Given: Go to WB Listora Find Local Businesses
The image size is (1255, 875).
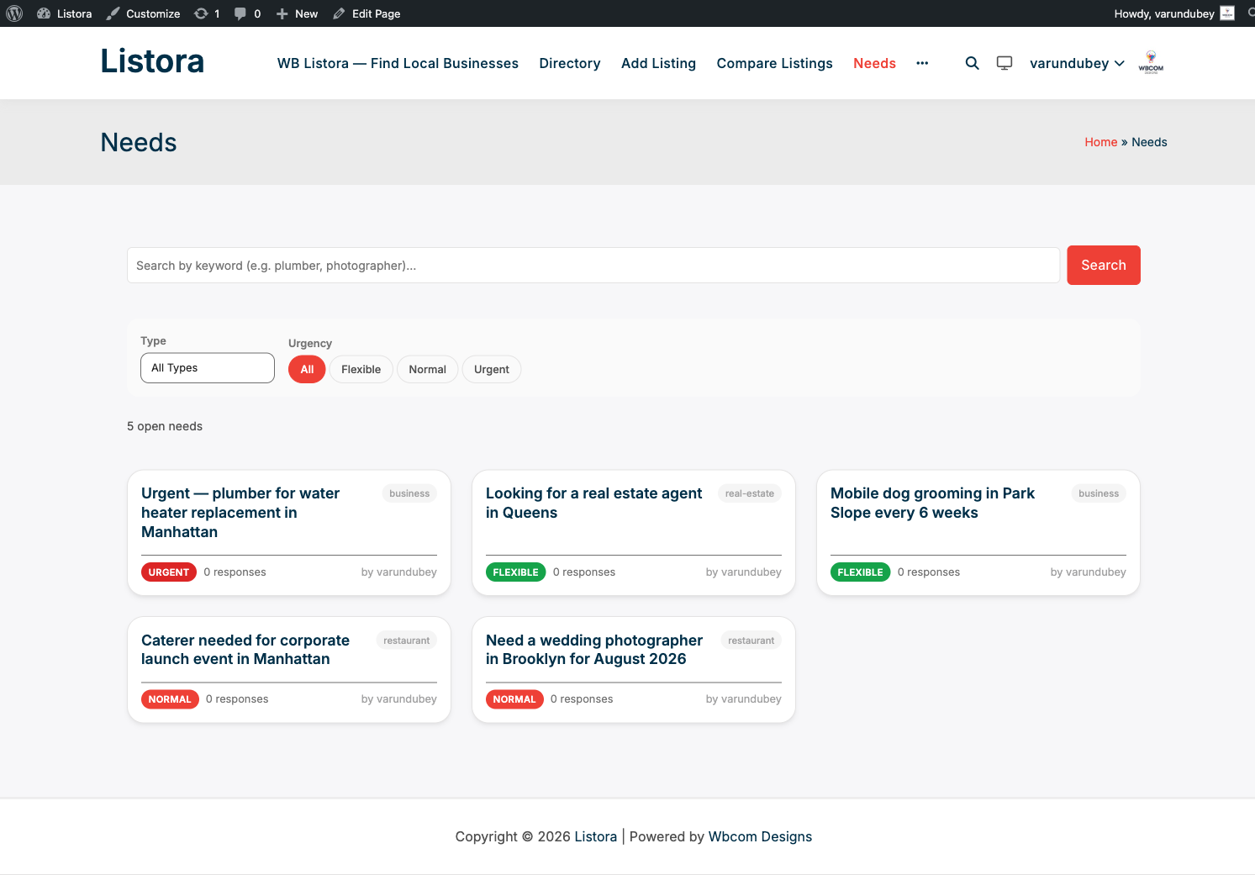Looking at the screenshot, I should click(x=398, y=63).
